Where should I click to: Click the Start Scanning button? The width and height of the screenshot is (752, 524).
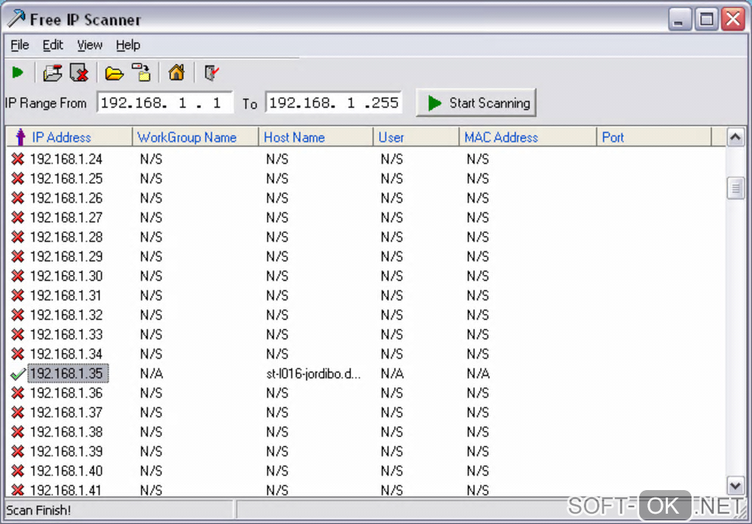pyautogui.click(x=476, y=102)
